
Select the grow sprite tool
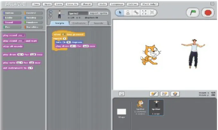coord(144,13)
